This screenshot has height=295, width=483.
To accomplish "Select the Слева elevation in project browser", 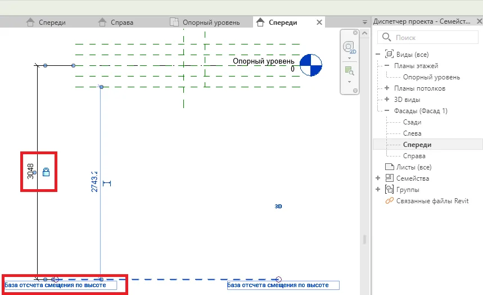I will click(x=412, y=133).
